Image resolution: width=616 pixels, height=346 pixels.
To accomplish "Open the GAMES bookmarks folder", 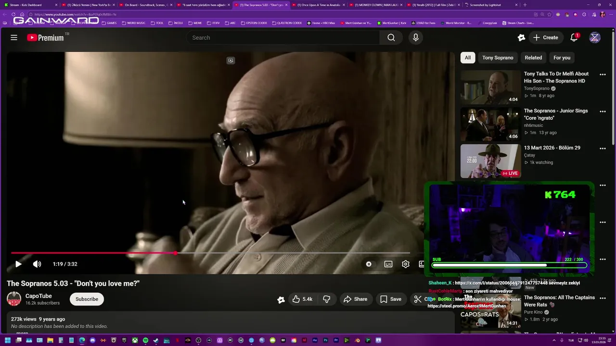I will coord(109,23).
